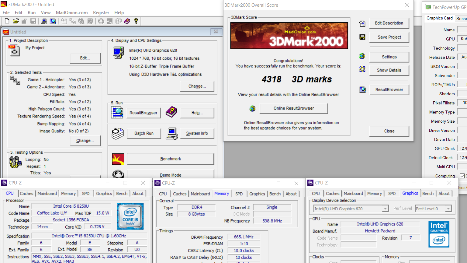Click the System Info computer toolbar icon
Viewport: 467px width, 263px height.
44,21
